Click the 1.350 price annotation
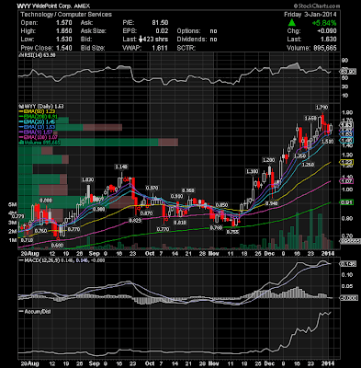Screen dimensions: 361x368 pos(299,155)
